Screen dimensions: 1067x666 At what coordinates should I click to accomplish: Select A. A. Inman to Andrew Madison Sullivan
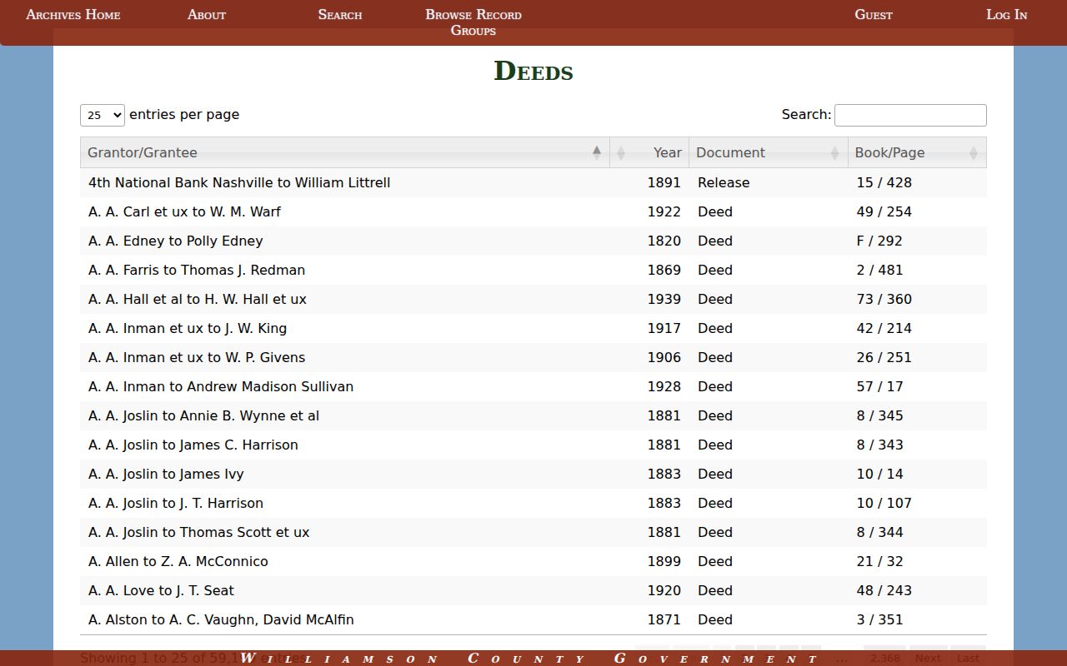click(x=533, y=386)
